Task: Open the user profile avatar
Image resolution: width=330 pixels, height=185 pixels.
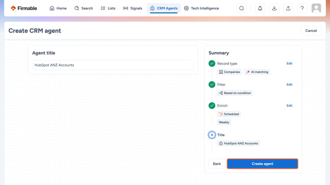Action: pyautogui.click(x=316, y=8)
